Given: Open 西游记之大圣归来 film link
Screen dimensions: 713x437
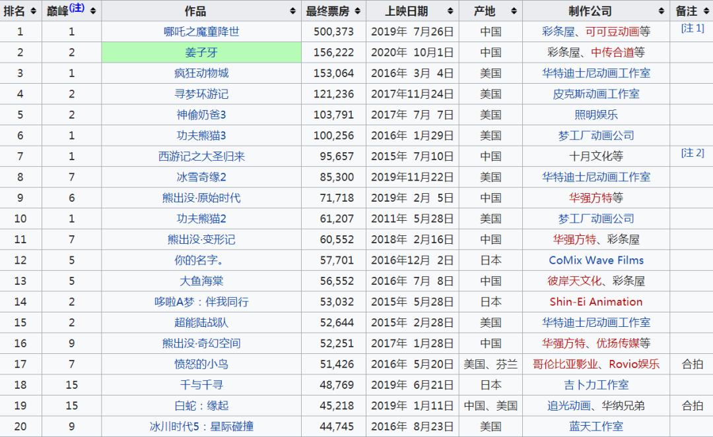Looking at the screenshot, I should 201,157.
